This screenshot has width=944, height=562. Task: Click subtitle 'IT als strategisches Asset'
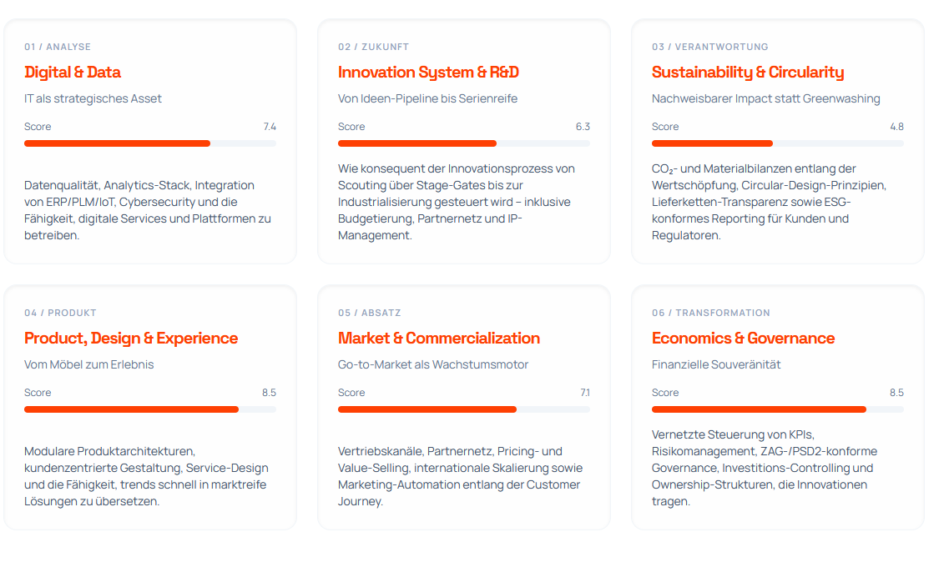93,98
